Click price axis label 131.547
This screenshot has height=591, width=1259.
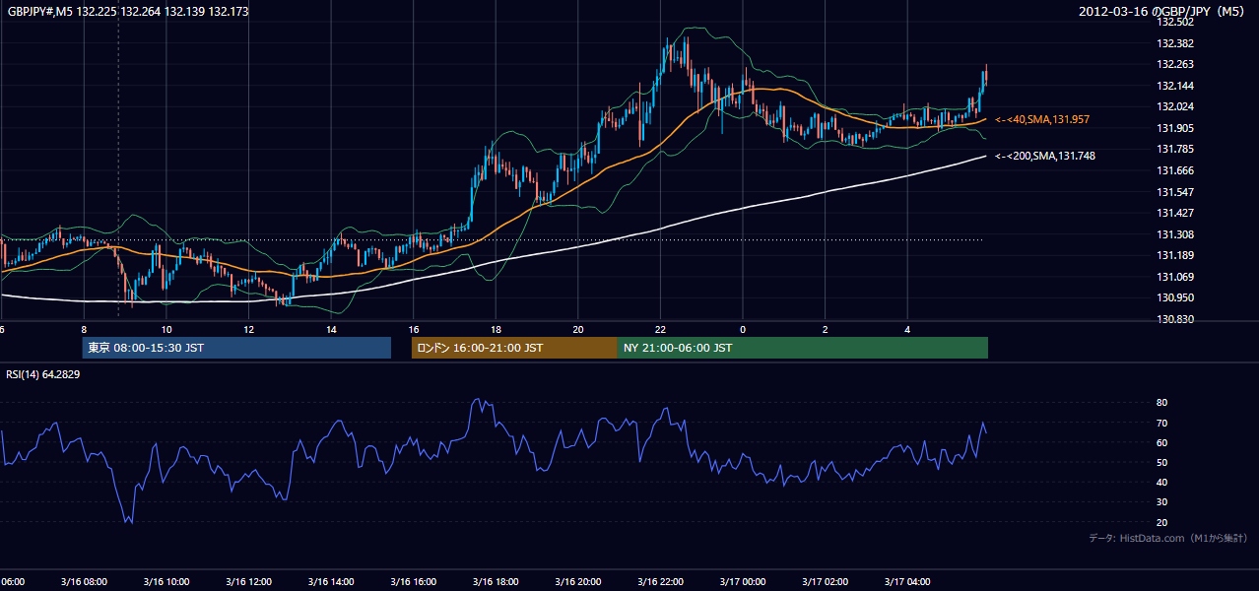pyautogui.click(x=1174, y=192)
